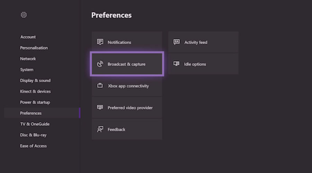
Task: Click the Activity feed icon
Action: point(177,42)
